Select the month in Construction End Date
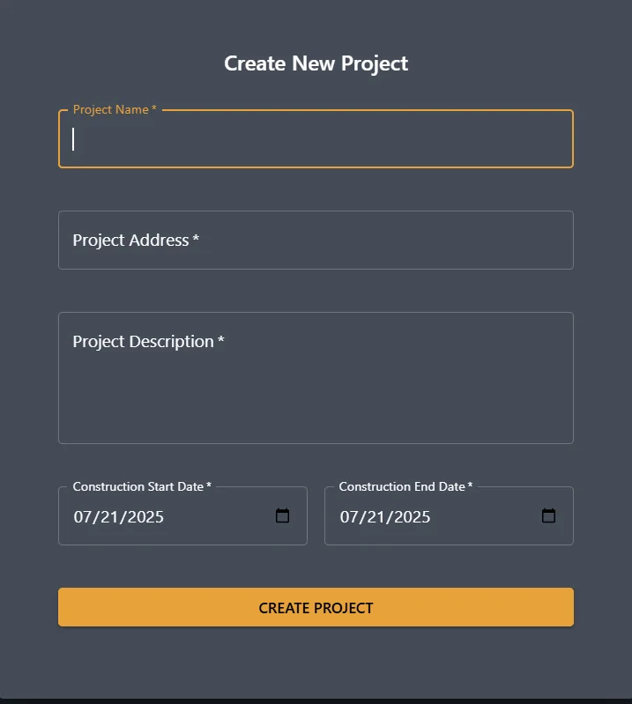Image resolution: width=632 pixels, height=704 pixels. coord(350,517)
